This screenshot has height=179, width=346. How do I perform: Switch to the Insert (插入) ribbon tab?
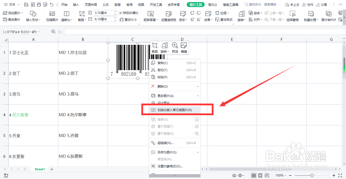coord(76,5)
